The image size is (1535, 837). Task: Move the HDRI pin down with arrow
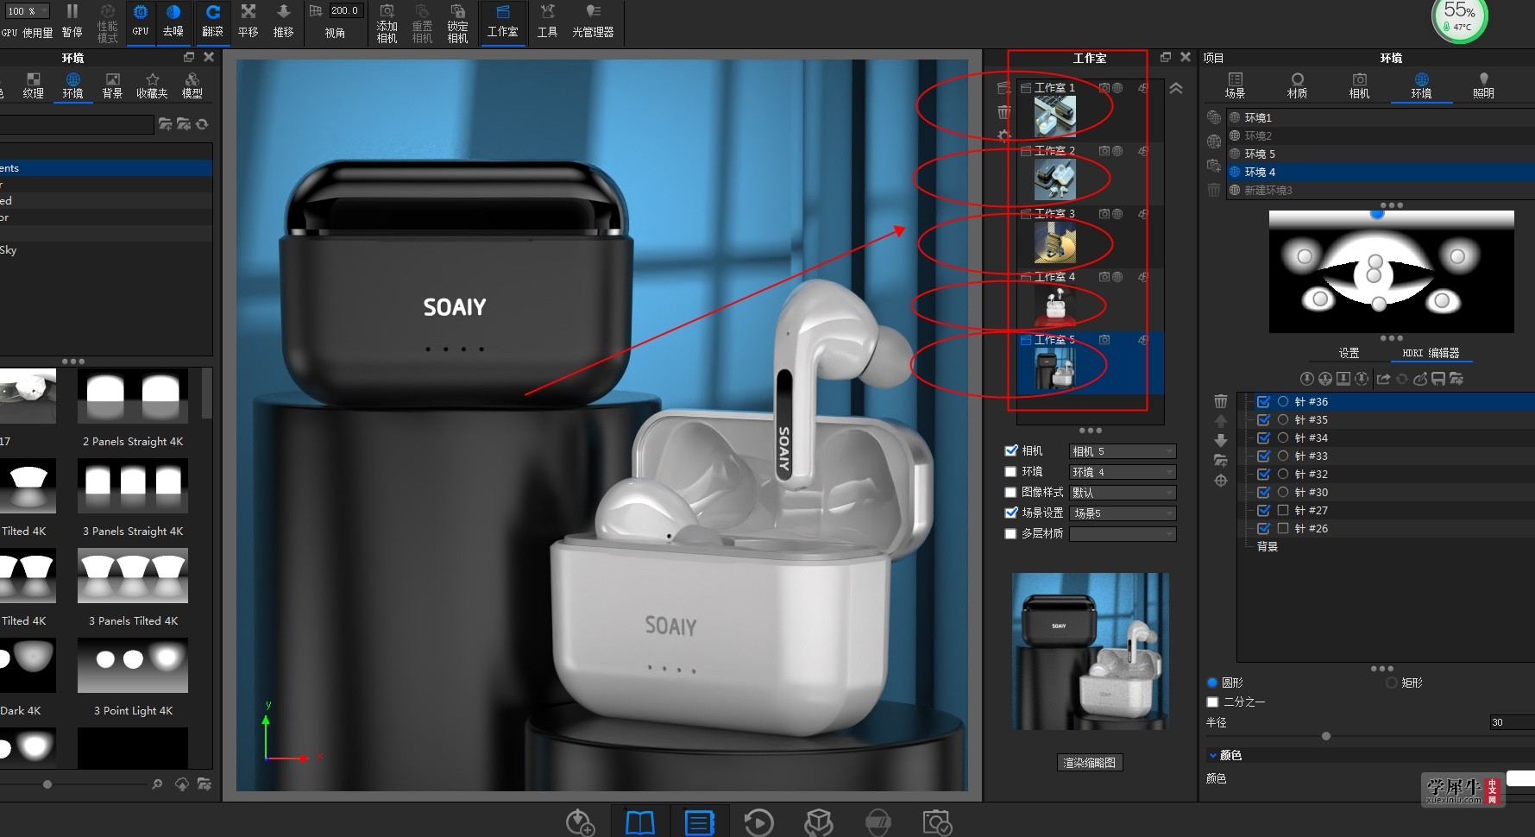[x=1220, y=440]
